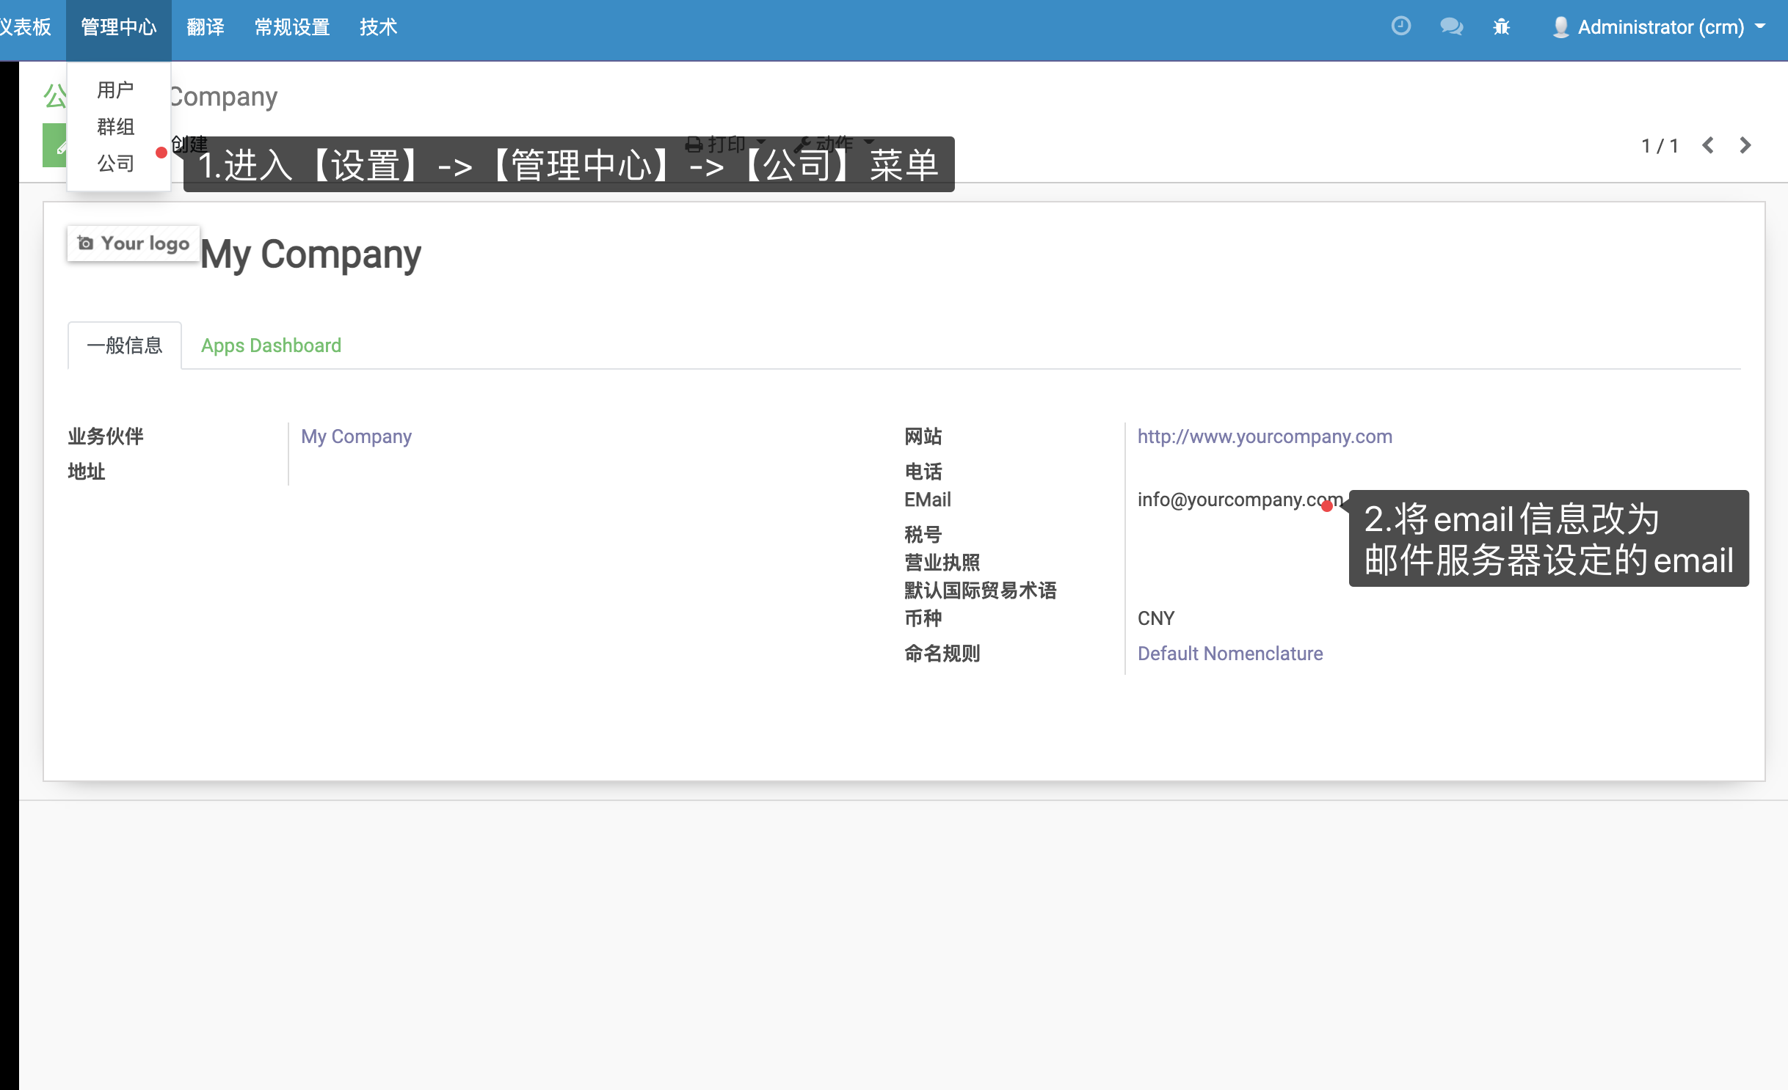1788x1090 pixels.
Task: Select 用户 from the open menu
Action: click(115, 90)
